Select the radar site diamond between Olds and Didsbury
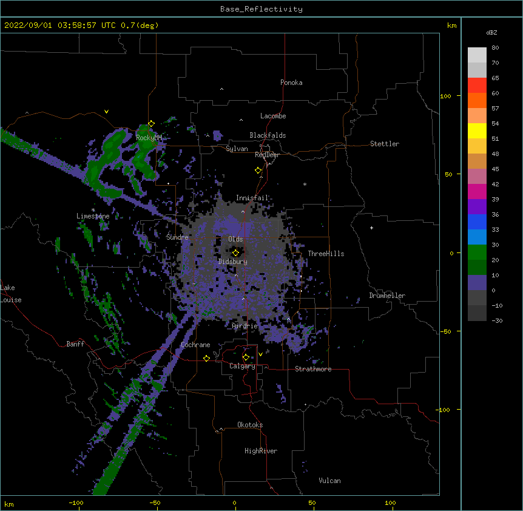 pyautogui.click(x=235, y=253)
